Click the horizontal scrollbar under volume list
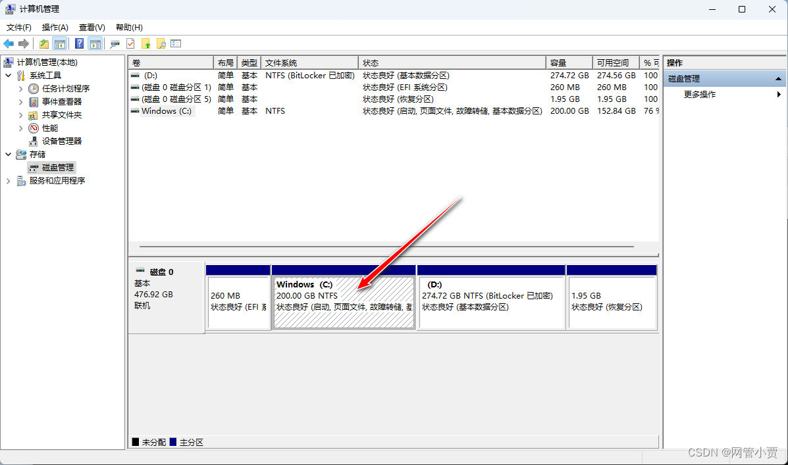The width and height of the screenshot is (788, 465). click(386, 247)
